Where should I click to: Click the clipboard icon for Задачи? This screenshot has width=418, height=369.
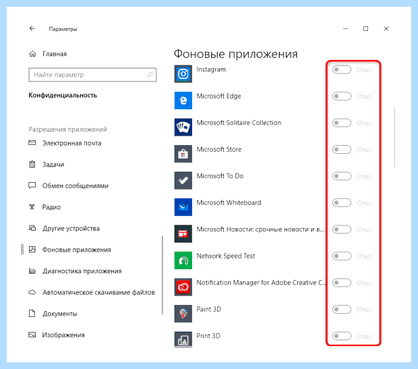pos(32,165)
